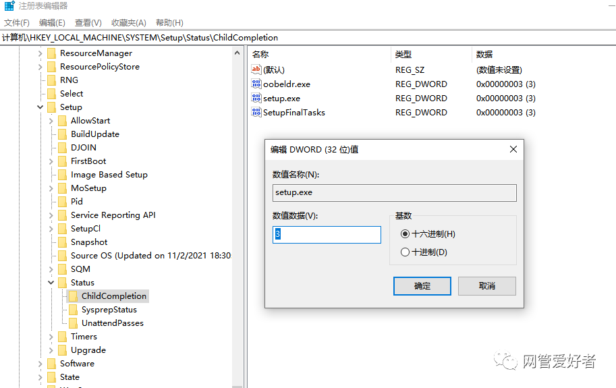This screenshot has width=616, height=388.
Task: Expand the Upgrade key
Action: point(51,350)
